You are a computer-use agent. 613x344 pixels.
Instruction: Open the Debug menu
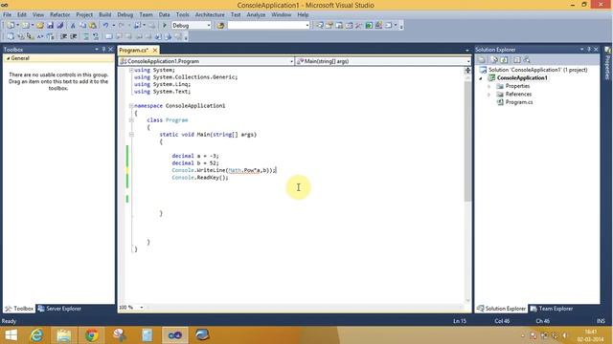125,15
